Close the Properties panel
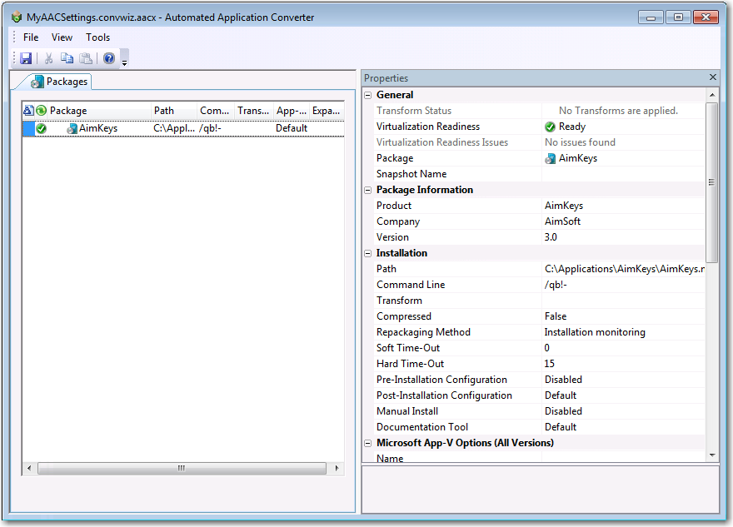733x527 pixels. tap(713, 77)
